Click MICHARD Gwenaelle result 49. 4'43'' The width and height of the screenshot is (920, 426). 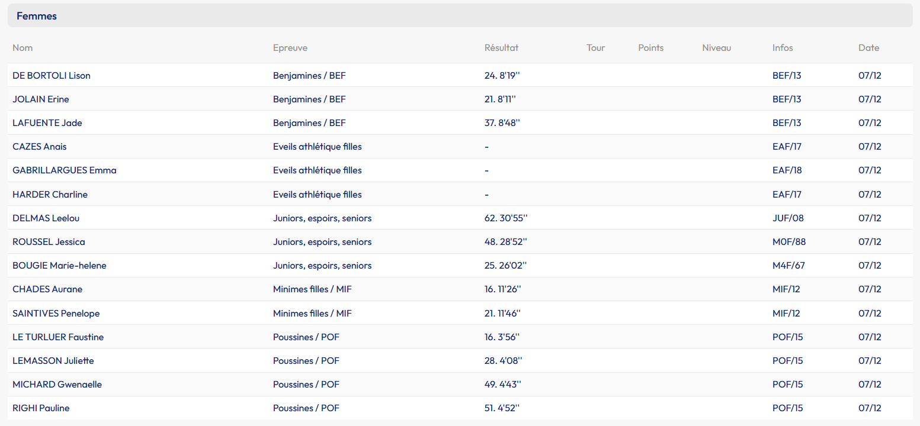[x=503, y=385]
